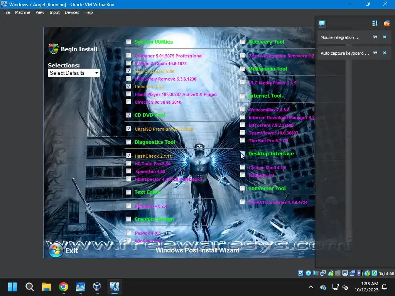
Task: Open Windows Start menu on taskbar
Action: (12, 286)
